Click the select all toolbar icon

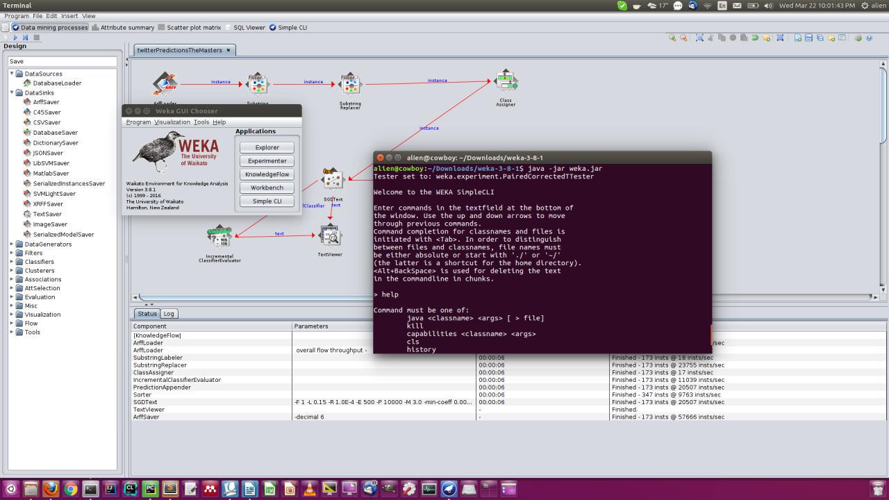point(699,37)
